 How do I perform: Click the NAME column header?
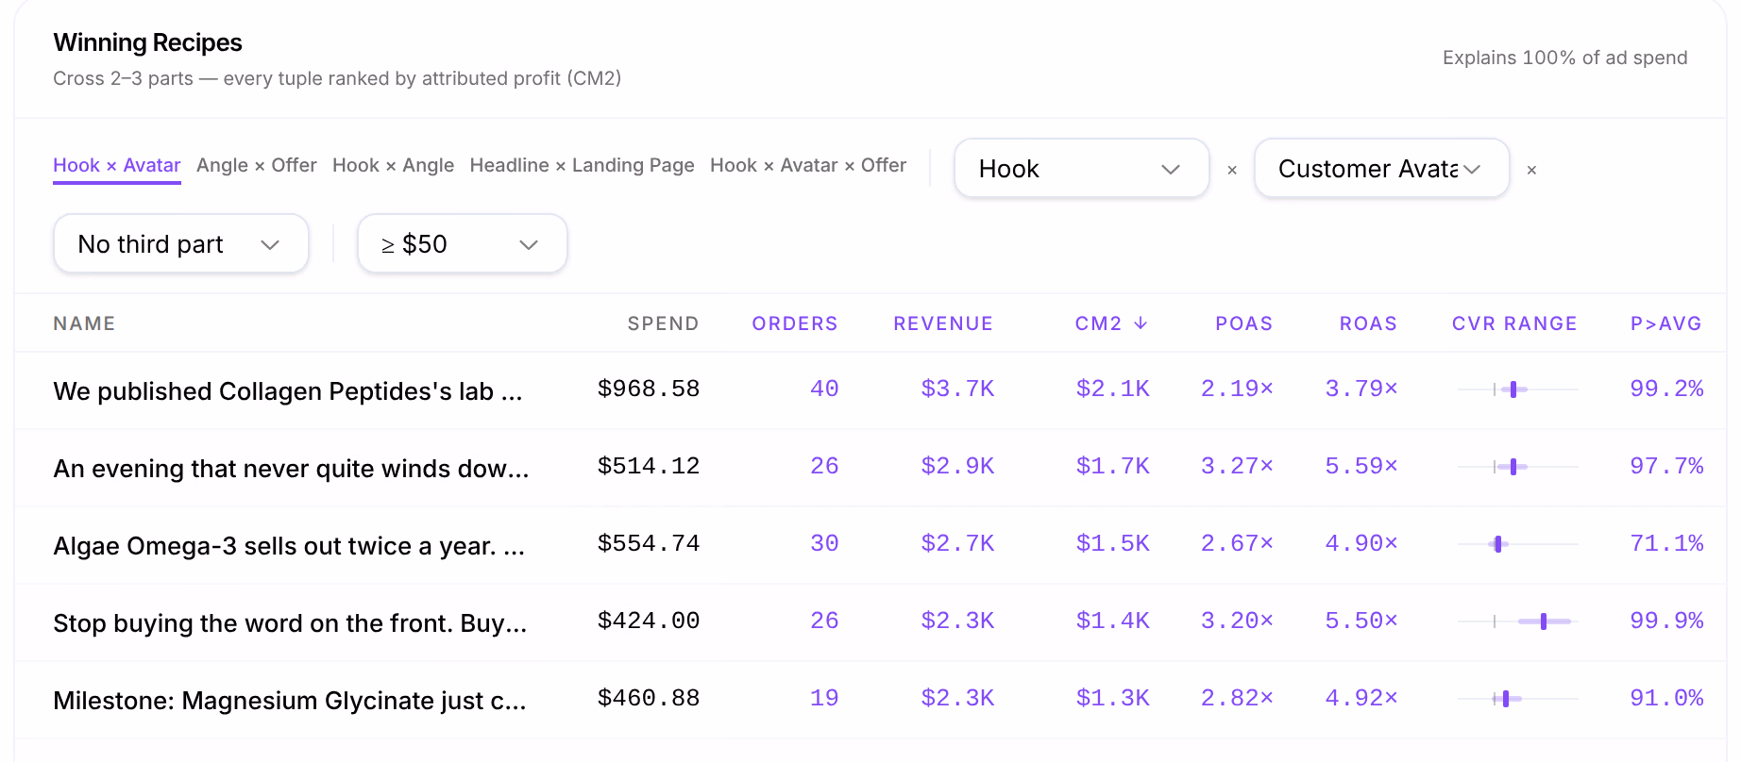pos(84,323)
